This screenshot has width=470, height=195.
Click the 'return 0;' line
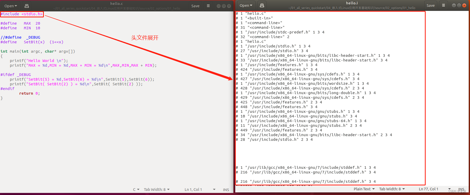point(30,93)
